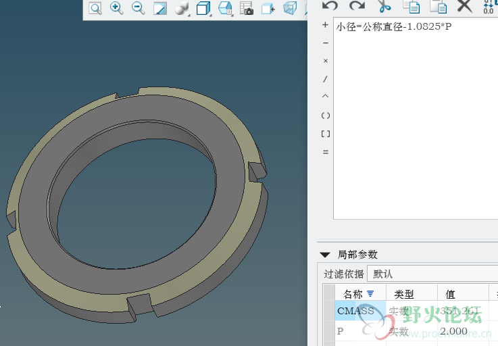Click the scissors Cut icon
This screenshot has width=498, height=346.
[x=384, y=6]
